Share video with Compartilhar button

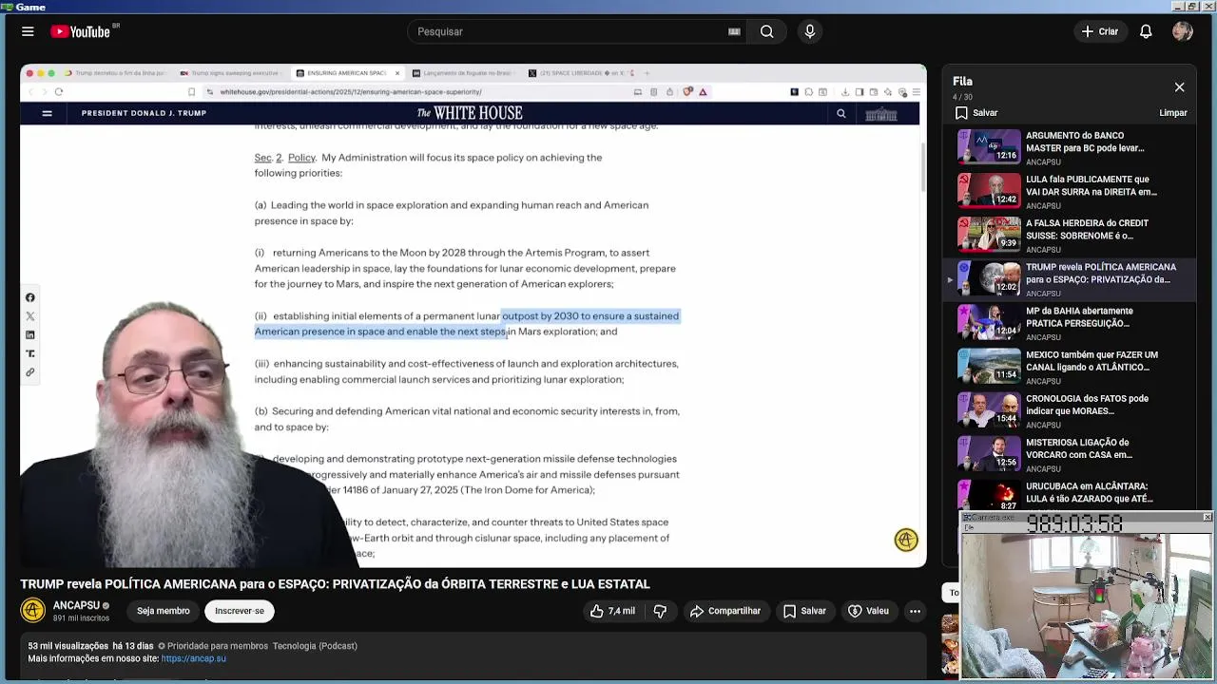(725, 611)
